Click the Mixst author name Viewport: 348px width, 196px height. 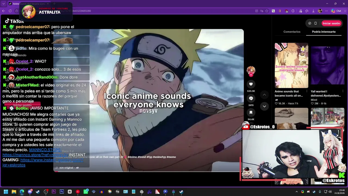tap(314, 100)
